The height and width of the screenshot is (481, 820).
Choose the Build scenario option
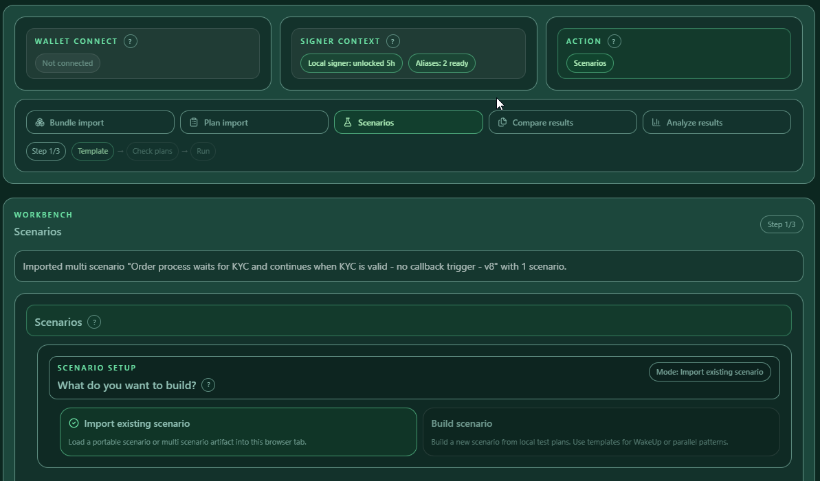601,432
